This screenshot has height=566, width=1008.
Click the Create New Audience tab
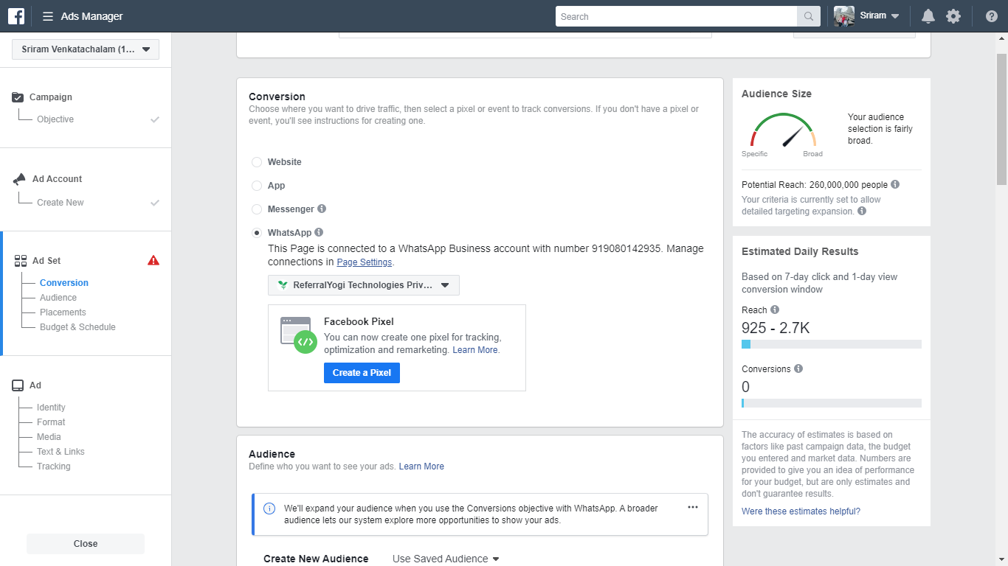point(316,559)
